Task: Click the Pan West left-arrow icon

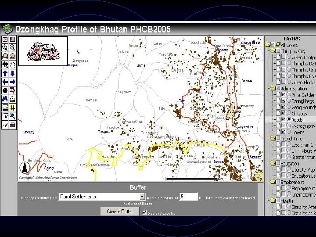Action: point(5,82)
